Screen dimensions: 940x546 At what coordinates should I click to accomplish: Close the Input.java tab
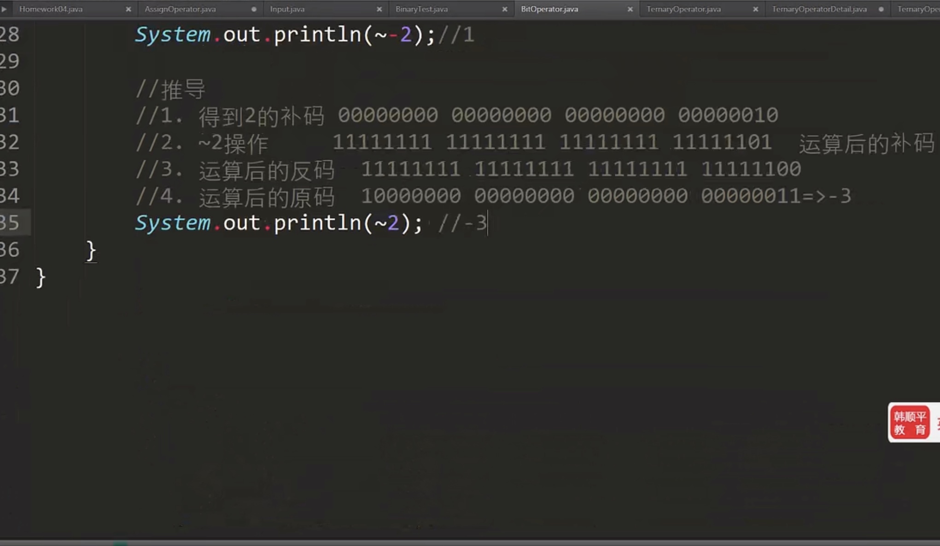380,9
